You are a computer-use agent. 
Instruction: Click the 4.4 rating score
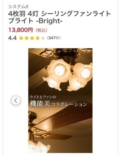[x=12, y=38]
